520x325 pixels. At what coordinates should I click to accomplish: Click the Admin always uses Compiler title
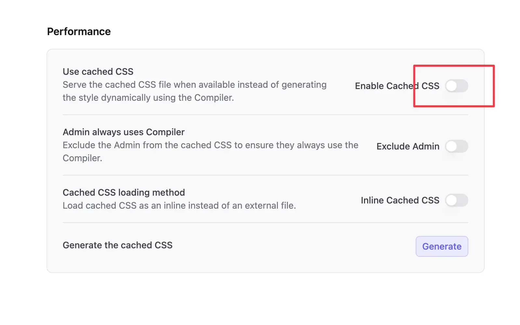[123, 132]
